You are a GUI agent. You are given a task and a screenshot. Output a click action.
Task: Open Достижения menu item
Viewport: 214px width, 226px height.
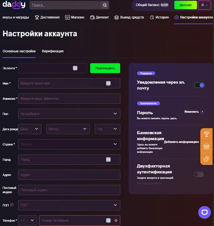pyautogui.click(x=47, y=17)
